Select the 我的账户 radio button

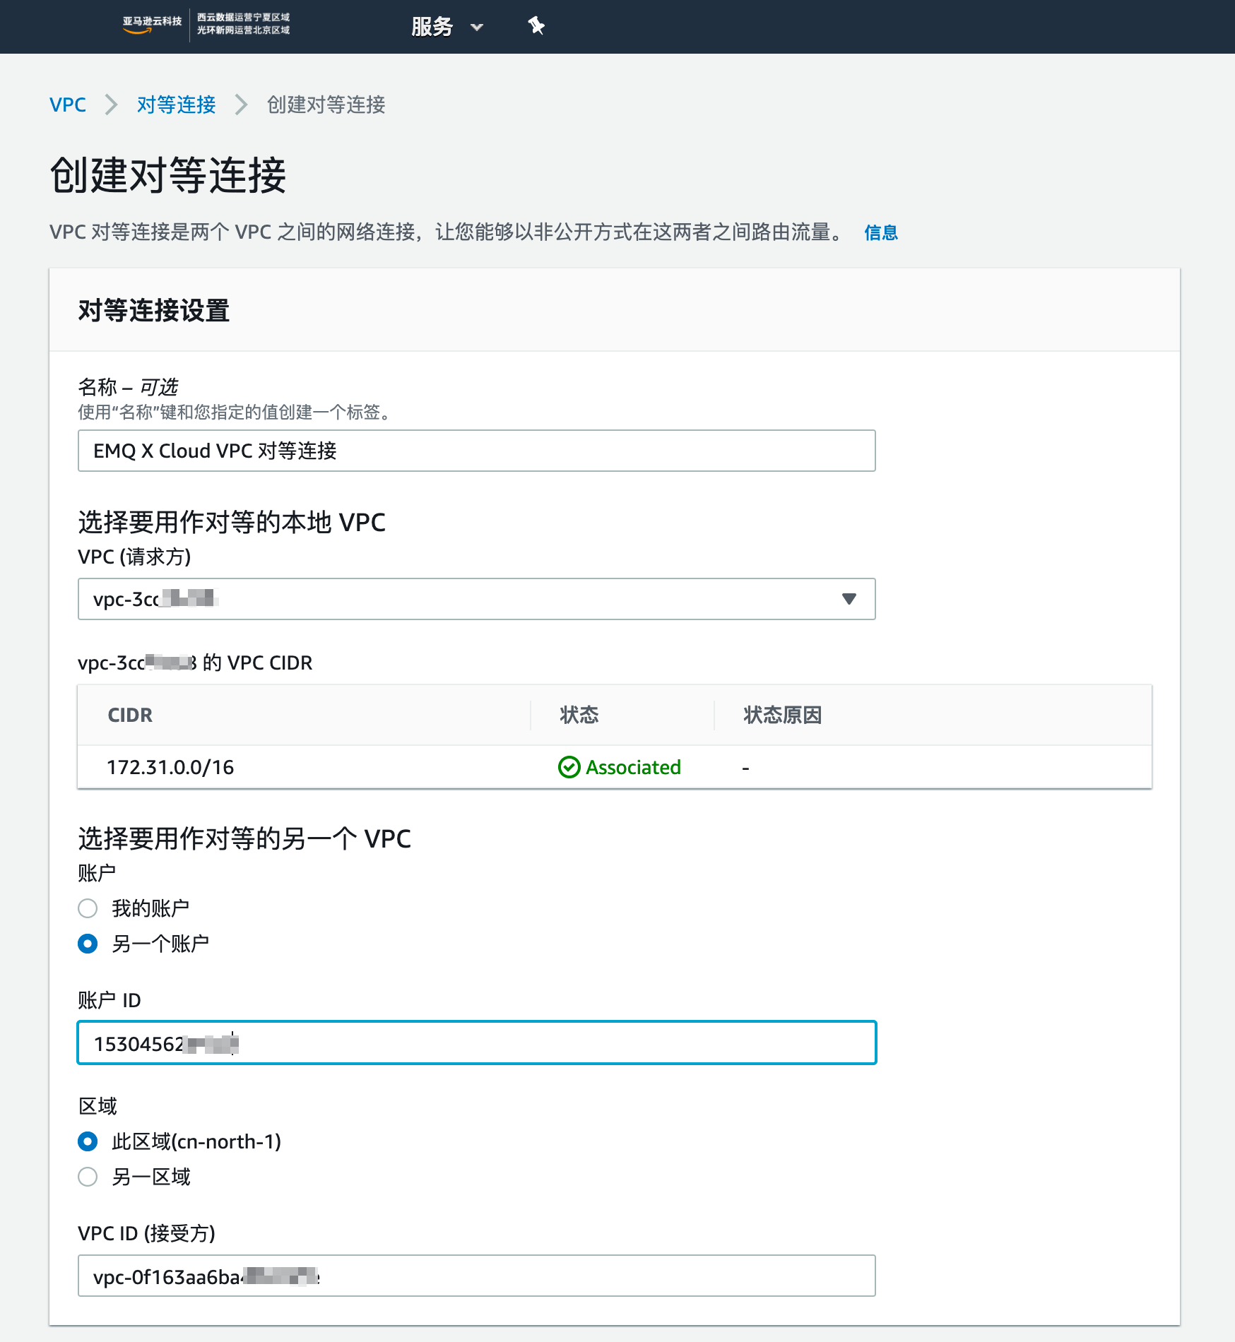pyautogui.click(x=88, y=908)
